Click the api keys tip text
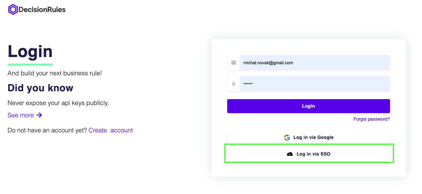Viewport: 422px width, 194px height. (x=58, y=103)
